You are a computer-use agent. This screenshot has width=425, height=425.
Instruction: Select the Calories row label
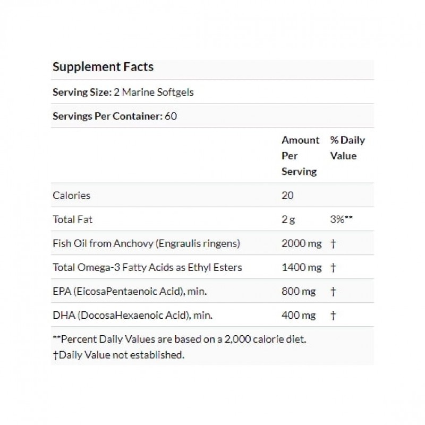pos(72,195)
